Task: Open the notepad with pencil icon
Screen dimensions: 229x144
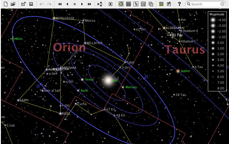Action: 169,4
